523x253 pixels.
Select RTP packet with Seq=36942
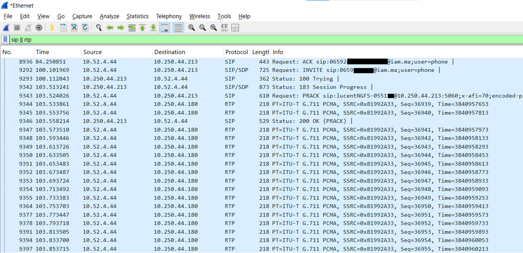point(261,138)
